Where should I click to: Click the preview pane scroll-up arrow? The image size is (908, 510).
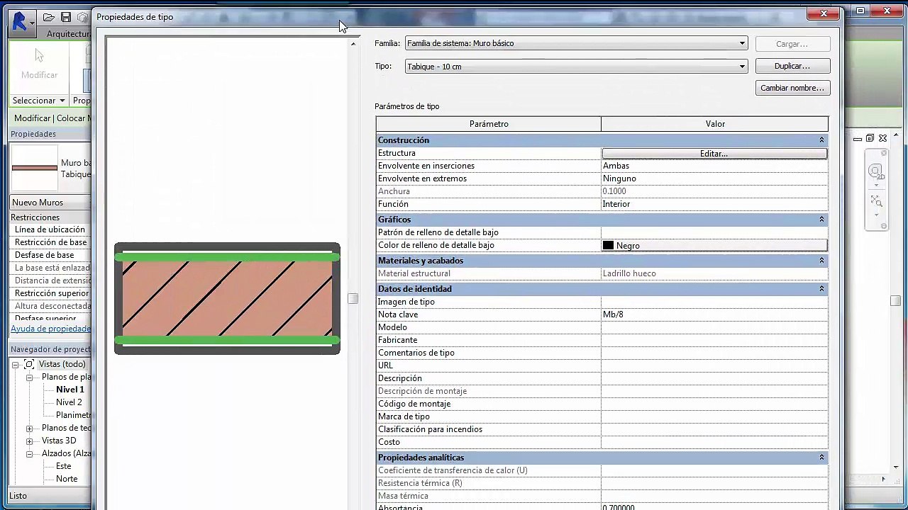[x=353, y=44]
